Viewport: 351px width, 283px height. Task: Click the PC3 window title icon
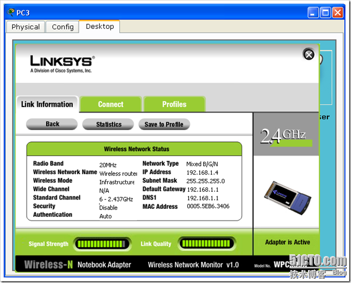click(x=11, y=13)
